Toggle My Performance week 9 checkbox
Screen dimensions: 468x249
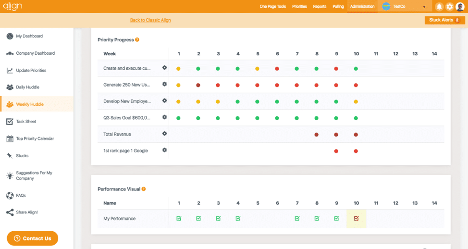pyautogui.click(x=336, y=218)
